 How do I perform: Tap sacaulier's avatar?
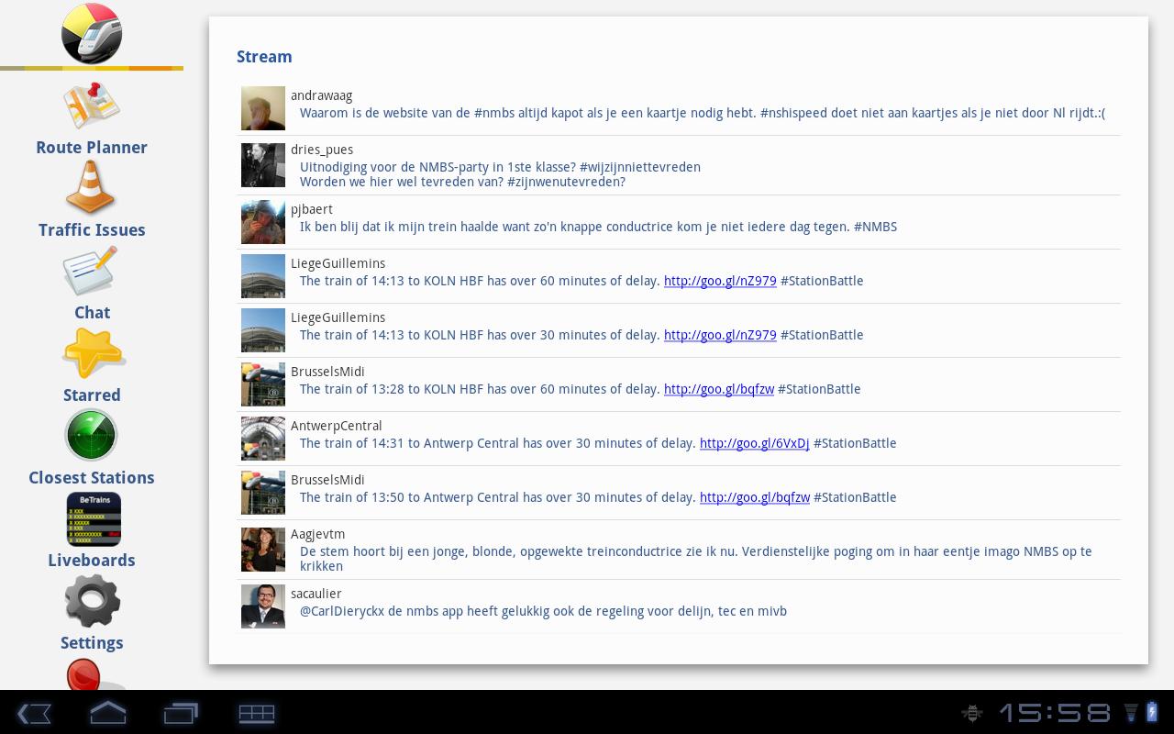tap(263, 606)
